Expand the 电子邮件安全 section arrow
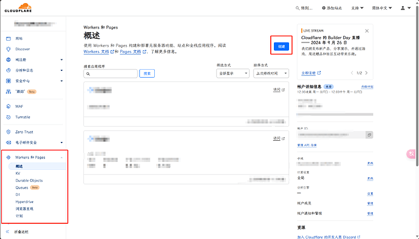 (61, 143)
